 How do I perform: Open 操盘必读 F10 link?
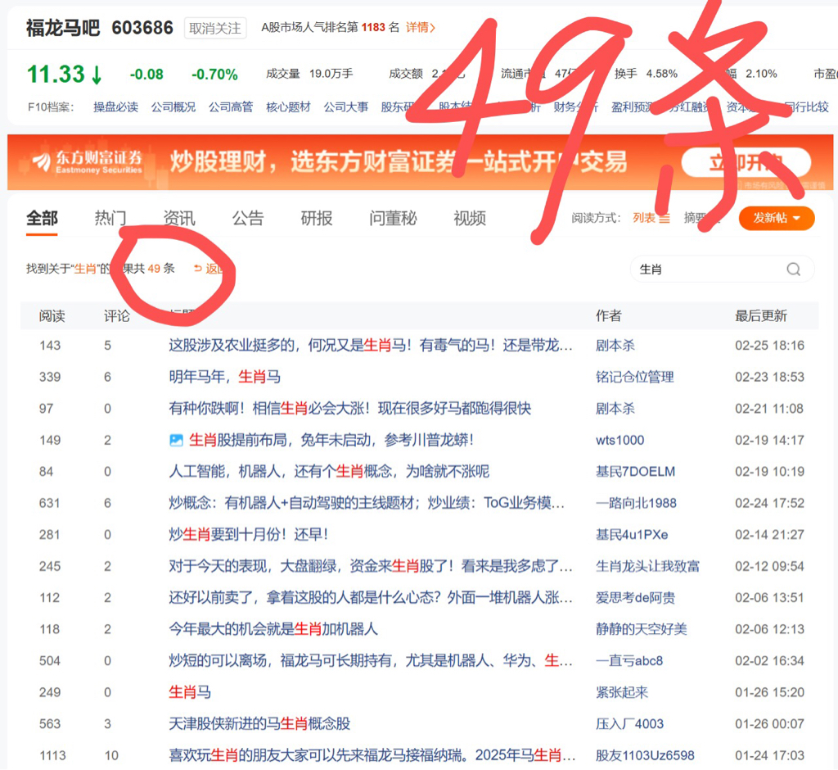(x=115, y=107)
